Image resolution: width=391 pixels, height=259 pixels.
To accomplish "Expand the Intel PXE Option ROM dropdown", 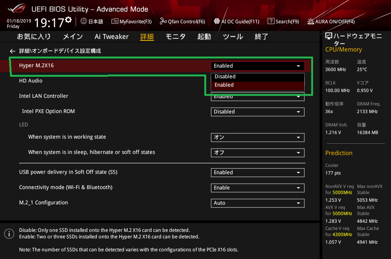I will pos(257,112).
